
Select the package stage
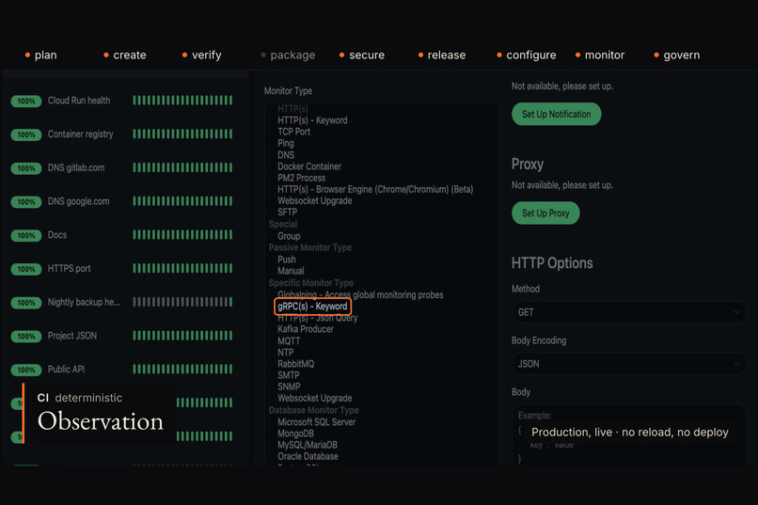[288, 55]
